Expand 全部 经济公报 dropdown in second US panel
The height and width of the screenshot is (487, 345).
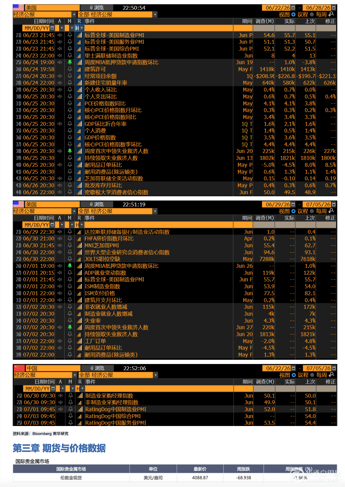coord(155,211)
